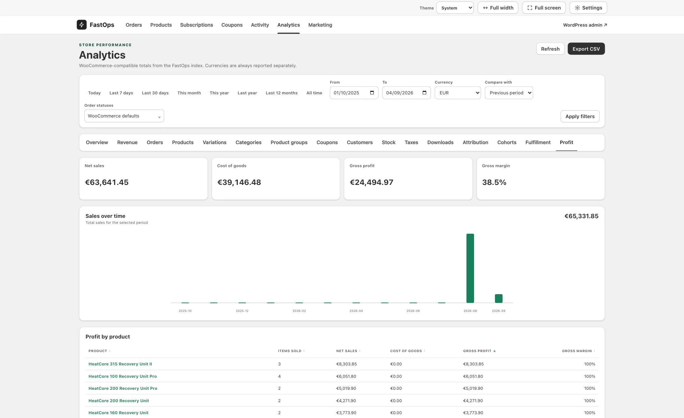Switch to the Product groups tab
Viewport: 684px width, 418px height.
(289, 142)
